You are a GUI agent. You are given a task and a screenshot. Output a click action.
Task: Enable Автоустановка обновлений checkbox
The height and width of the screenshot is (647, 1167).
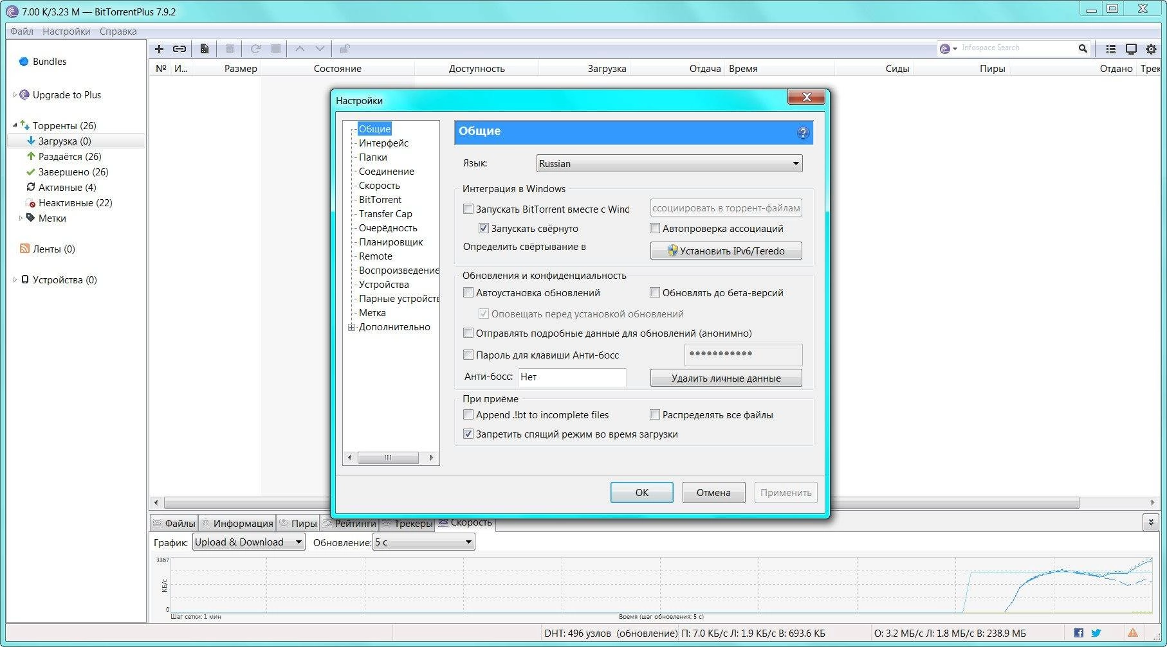coord(468,292)
